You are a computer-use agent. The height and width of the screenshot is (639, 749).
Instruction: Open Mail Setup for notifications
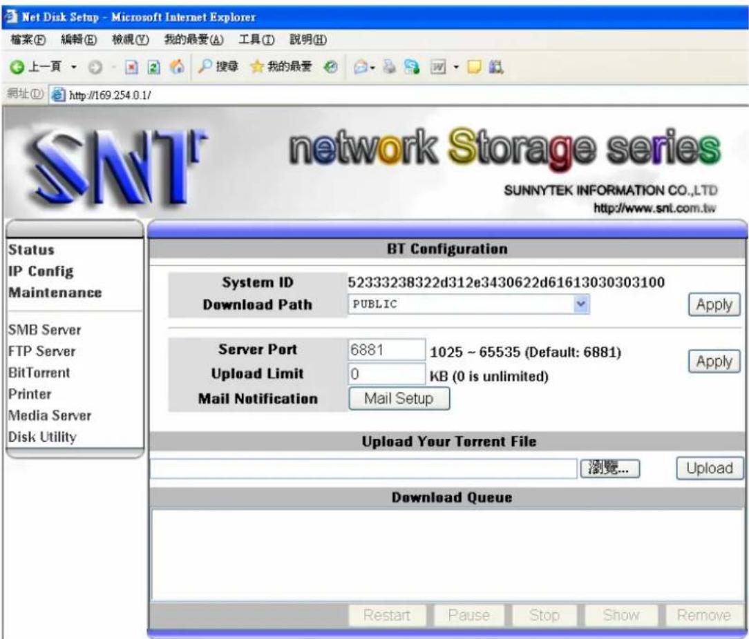tap(399, 398)
